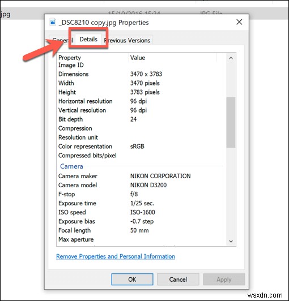The image size is (289, 301).
Task: Click the Focal length label
Action: coord(74,230)
